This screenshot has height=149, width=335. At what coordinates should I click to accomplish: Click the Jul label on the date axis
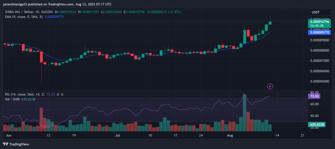117,135
